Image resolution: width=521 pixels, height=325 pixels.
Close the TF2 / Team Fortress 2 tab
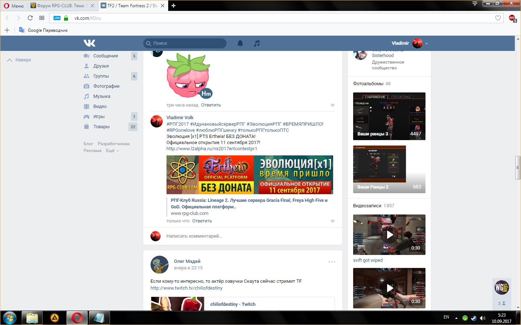[163, 6]
